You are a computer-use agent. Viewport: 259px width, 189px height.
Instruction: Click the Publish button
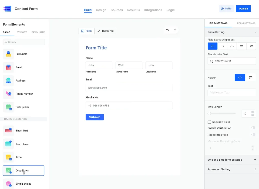pos(243,9)
